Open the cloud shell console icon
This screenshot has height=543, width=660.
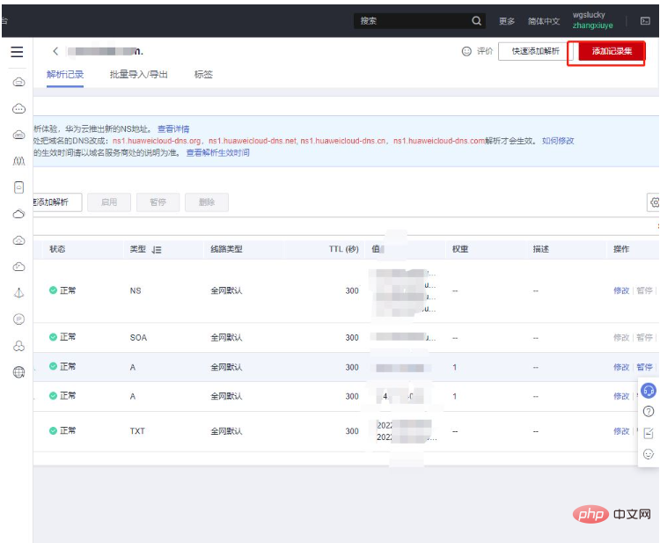(645, 20)
